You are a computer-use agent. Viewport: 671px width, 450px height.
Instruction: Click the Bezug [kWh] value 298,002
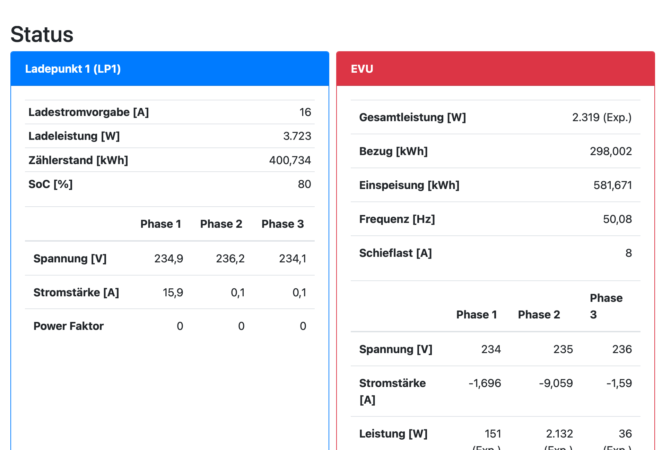[x=611, y=151]
